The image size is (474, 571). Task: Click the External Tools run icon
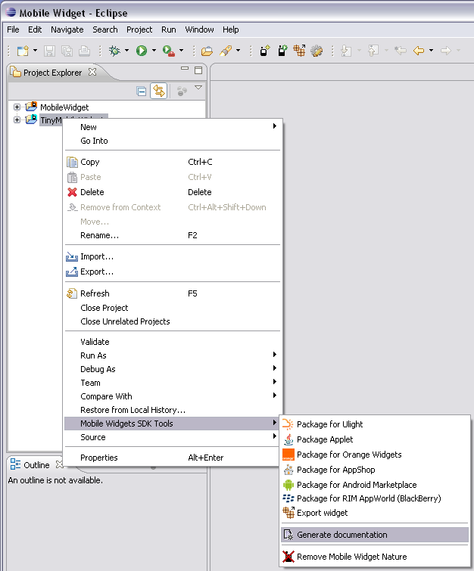[168, 51]
